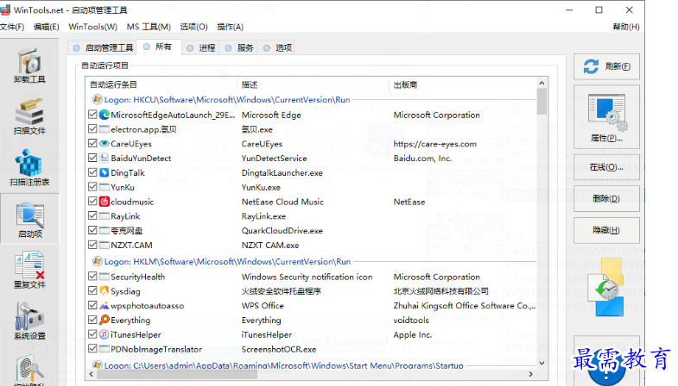Click the cloudmusic NetEase icon
The width and height of the screenshot is (678, 386).
(x=105, y=202)
